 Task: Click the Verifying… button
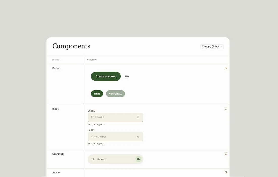click(115, 94)
